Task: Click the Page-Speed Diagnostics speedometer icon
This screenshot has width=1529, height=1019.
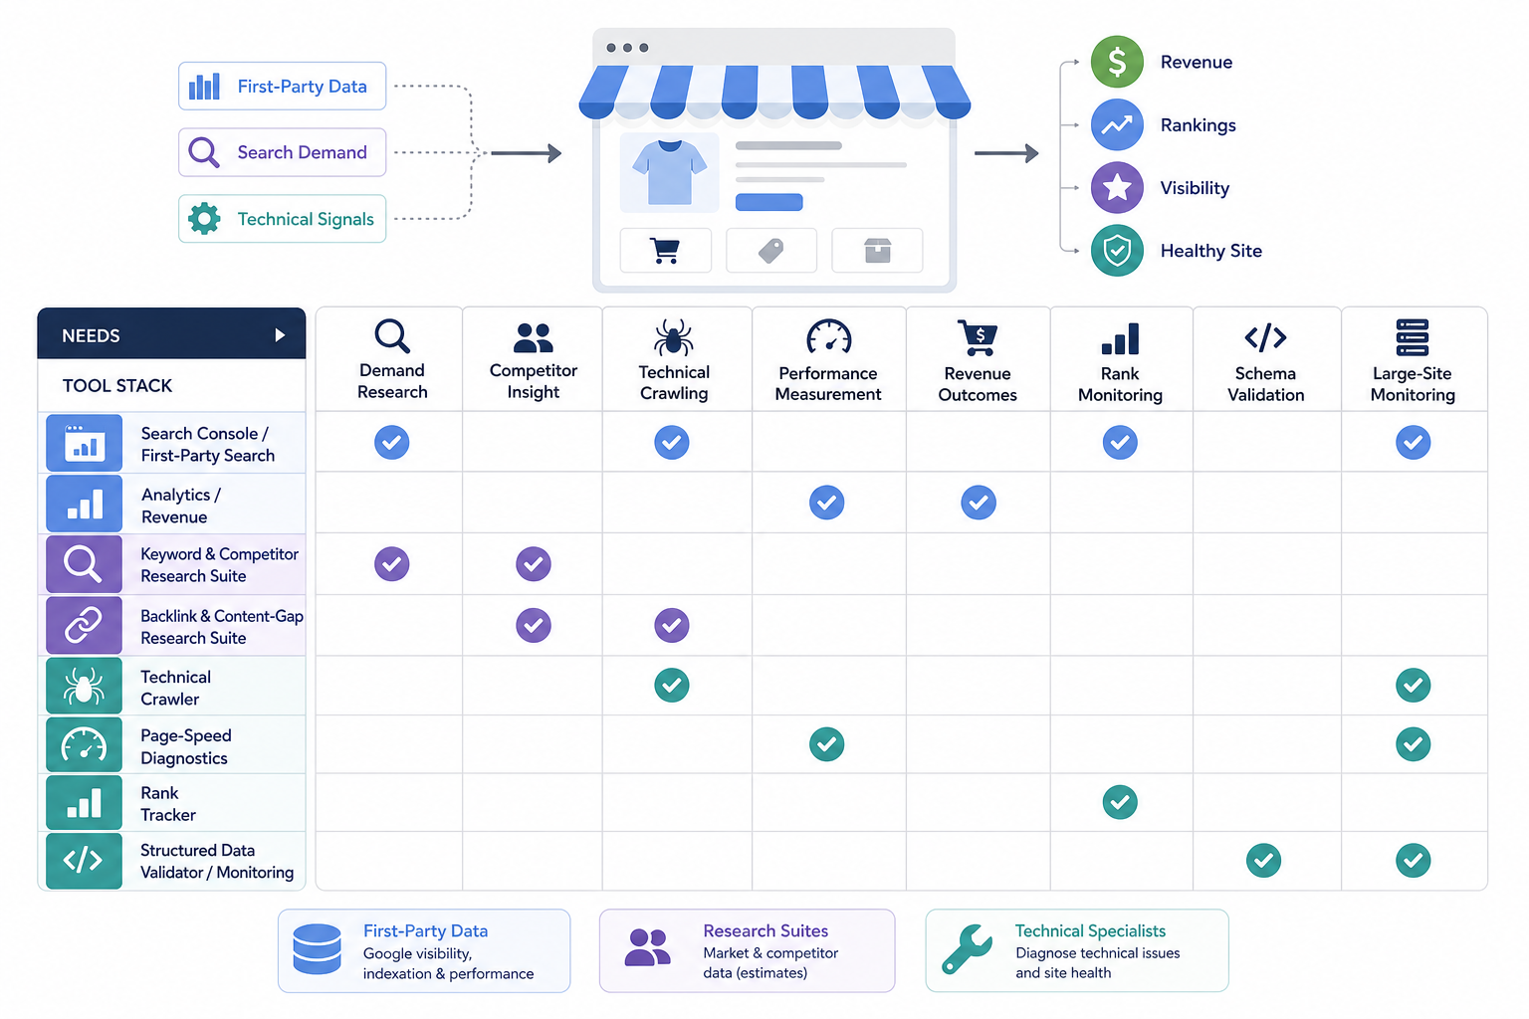Action: [x=85, y=744]
